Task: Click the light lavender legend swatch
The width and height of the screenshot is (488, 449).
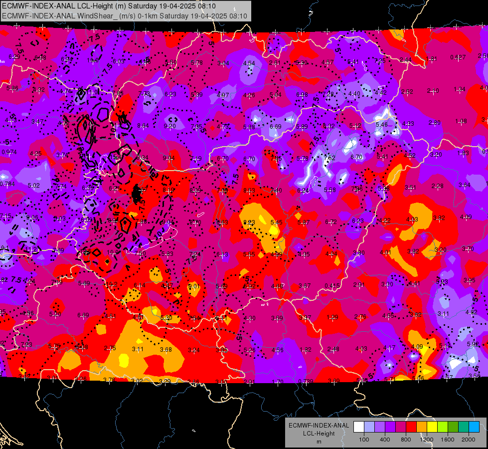Action: tap(369, 427)
